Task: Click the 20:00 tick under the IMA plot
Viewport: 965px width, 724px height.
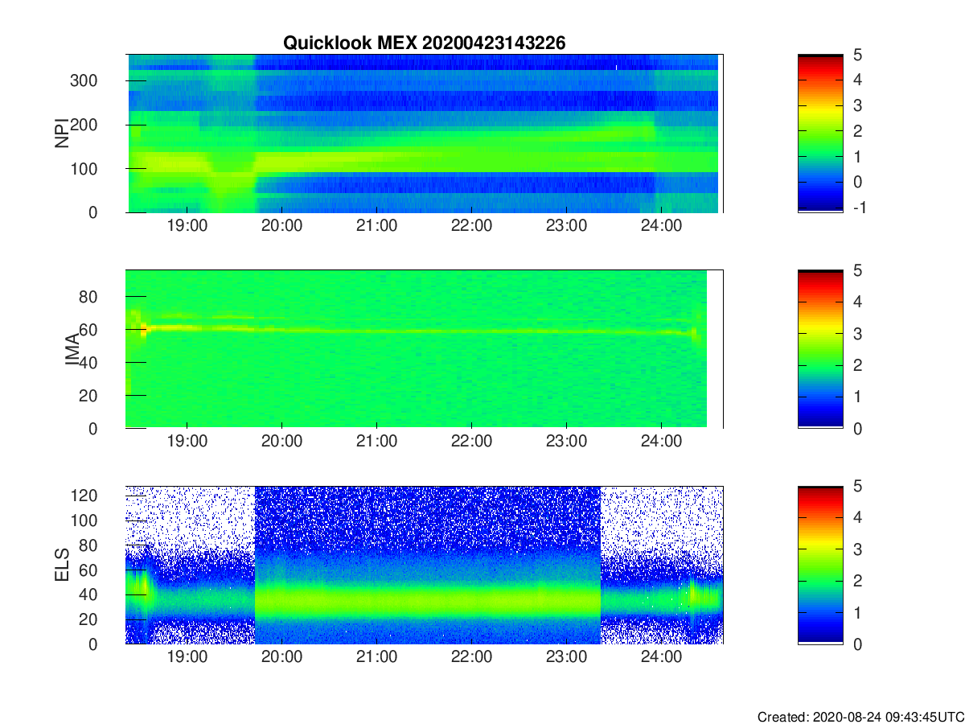Action: (x=281, y=442)
